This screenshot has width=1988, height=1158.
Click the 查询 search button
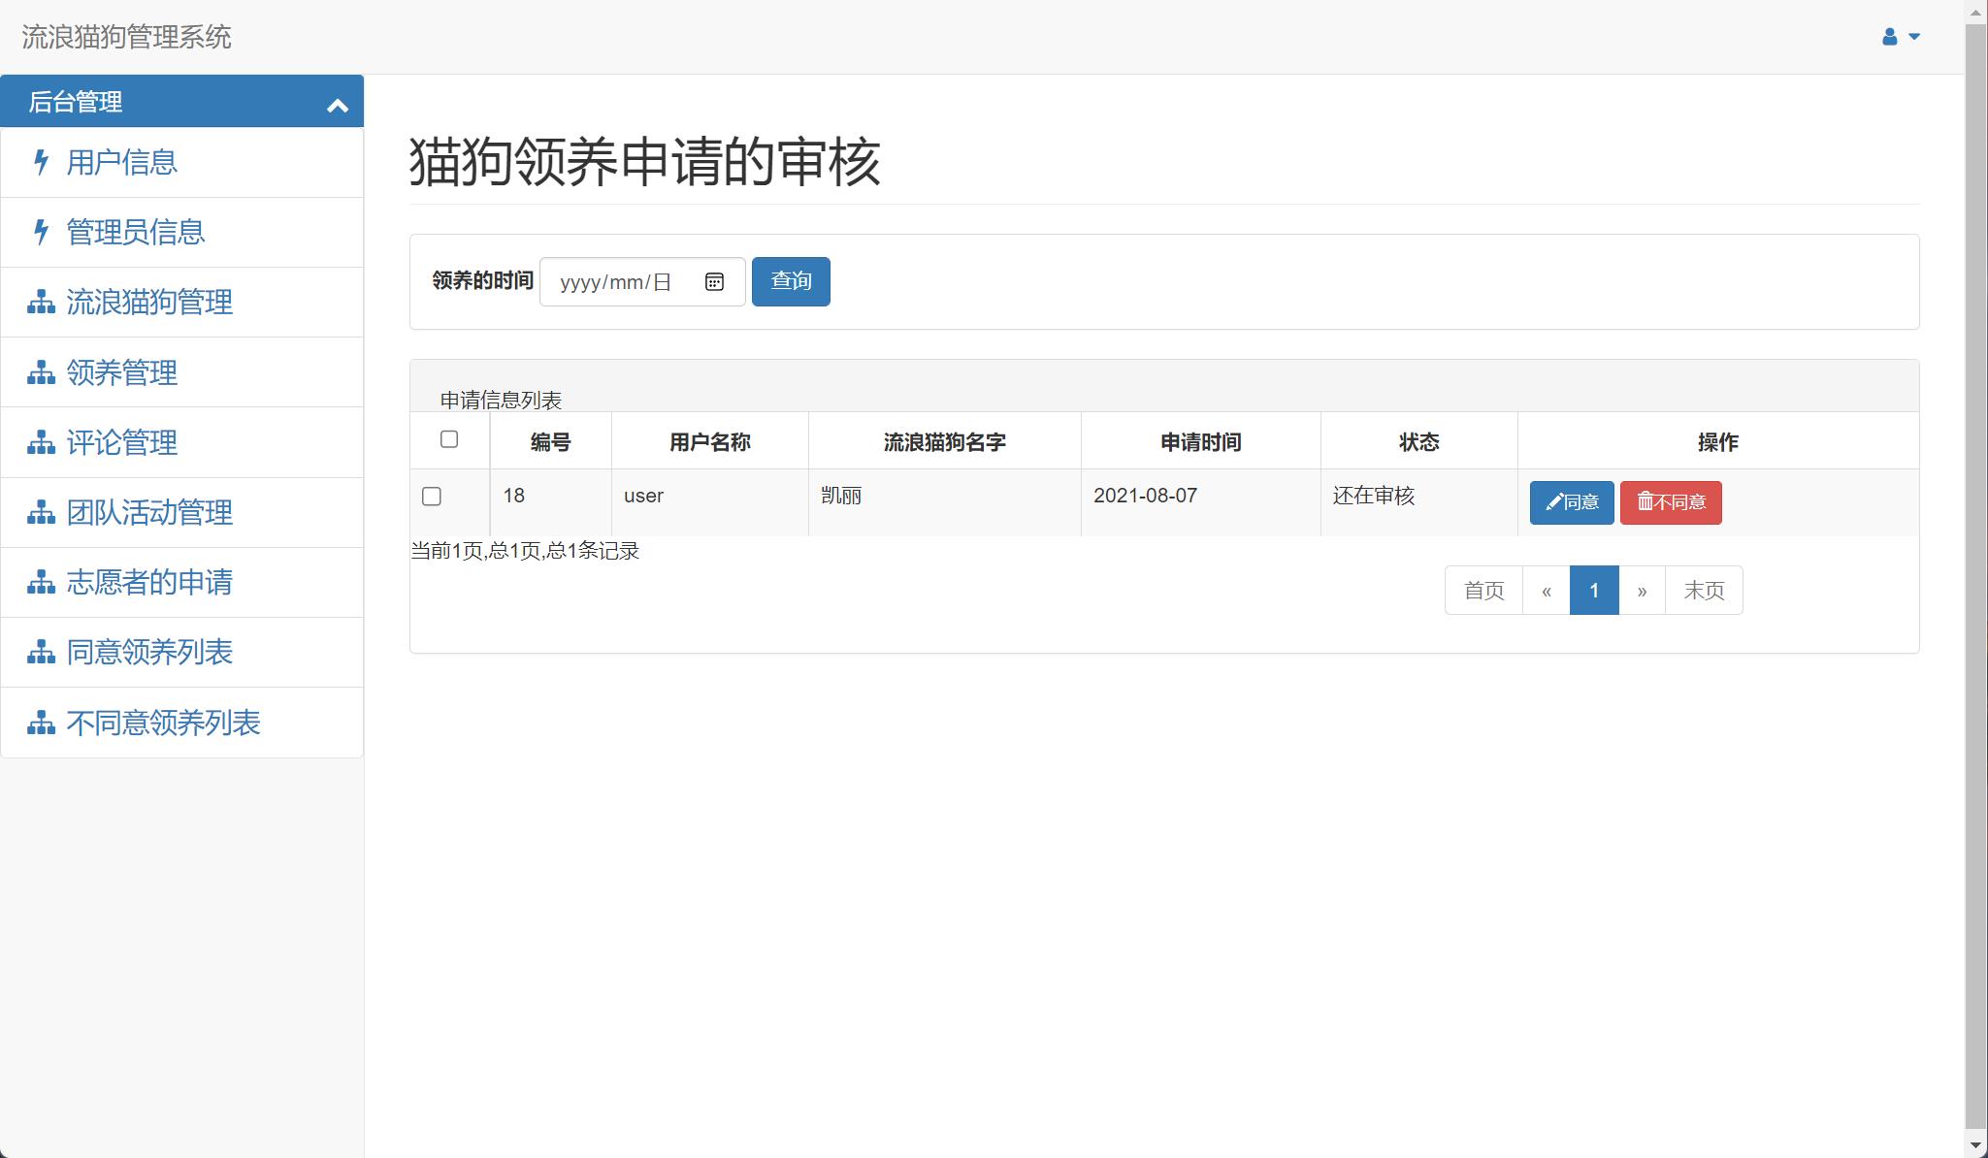(791, 281)
